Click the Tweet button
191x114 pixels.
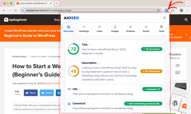tap(47, 93)
